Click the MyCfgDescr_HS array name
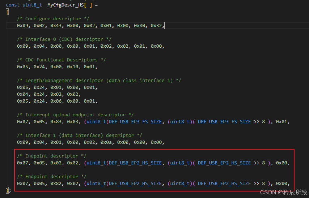309x198 pixels. point(65,5)
